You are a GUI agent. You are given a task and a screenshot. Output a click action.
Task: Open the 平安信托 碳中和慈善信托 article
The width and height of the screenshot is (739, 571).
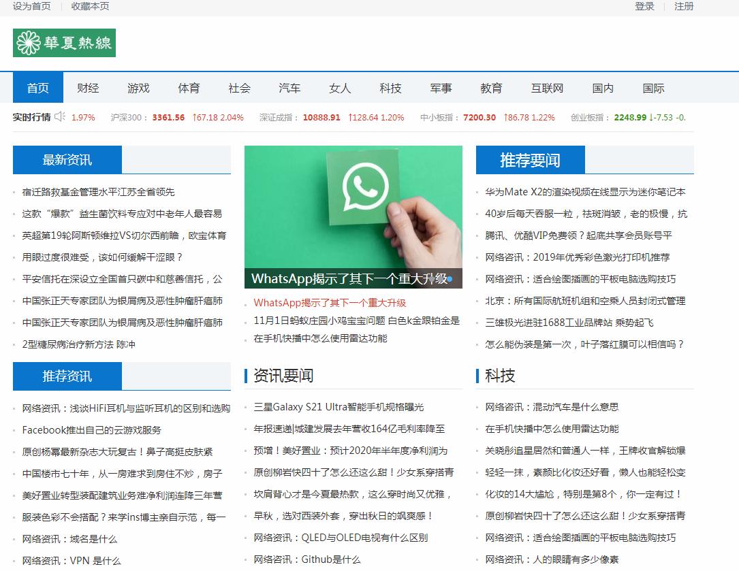[122, 279]
